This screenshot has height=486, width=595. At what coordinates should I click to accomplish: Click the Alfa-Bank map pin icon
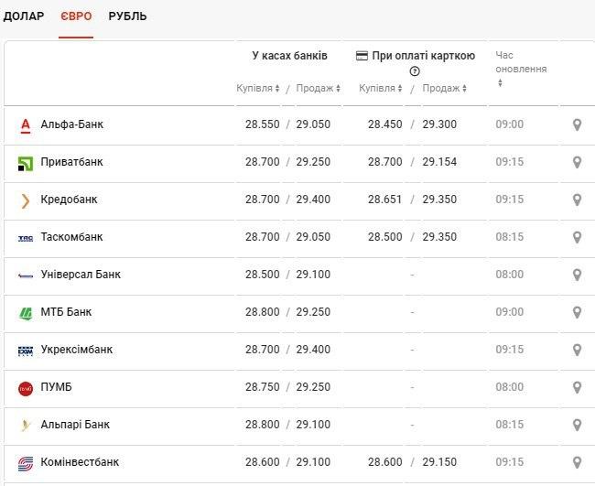[x=577, y=124]
